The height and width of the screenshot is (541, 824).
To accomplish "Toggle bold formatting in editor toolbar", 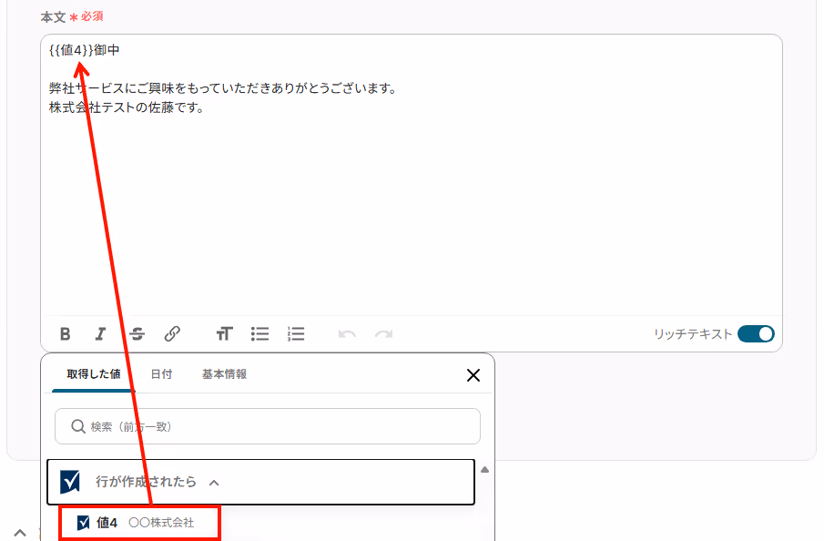I will tap(66, 334).
